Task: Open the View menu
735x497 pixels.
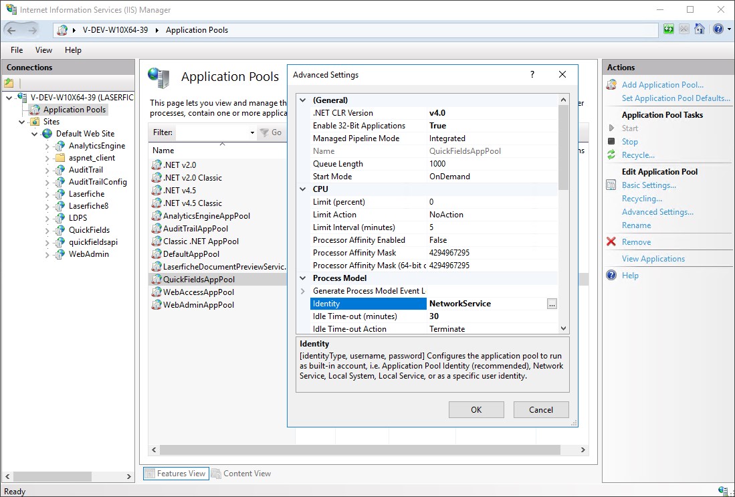Action: 43,49
